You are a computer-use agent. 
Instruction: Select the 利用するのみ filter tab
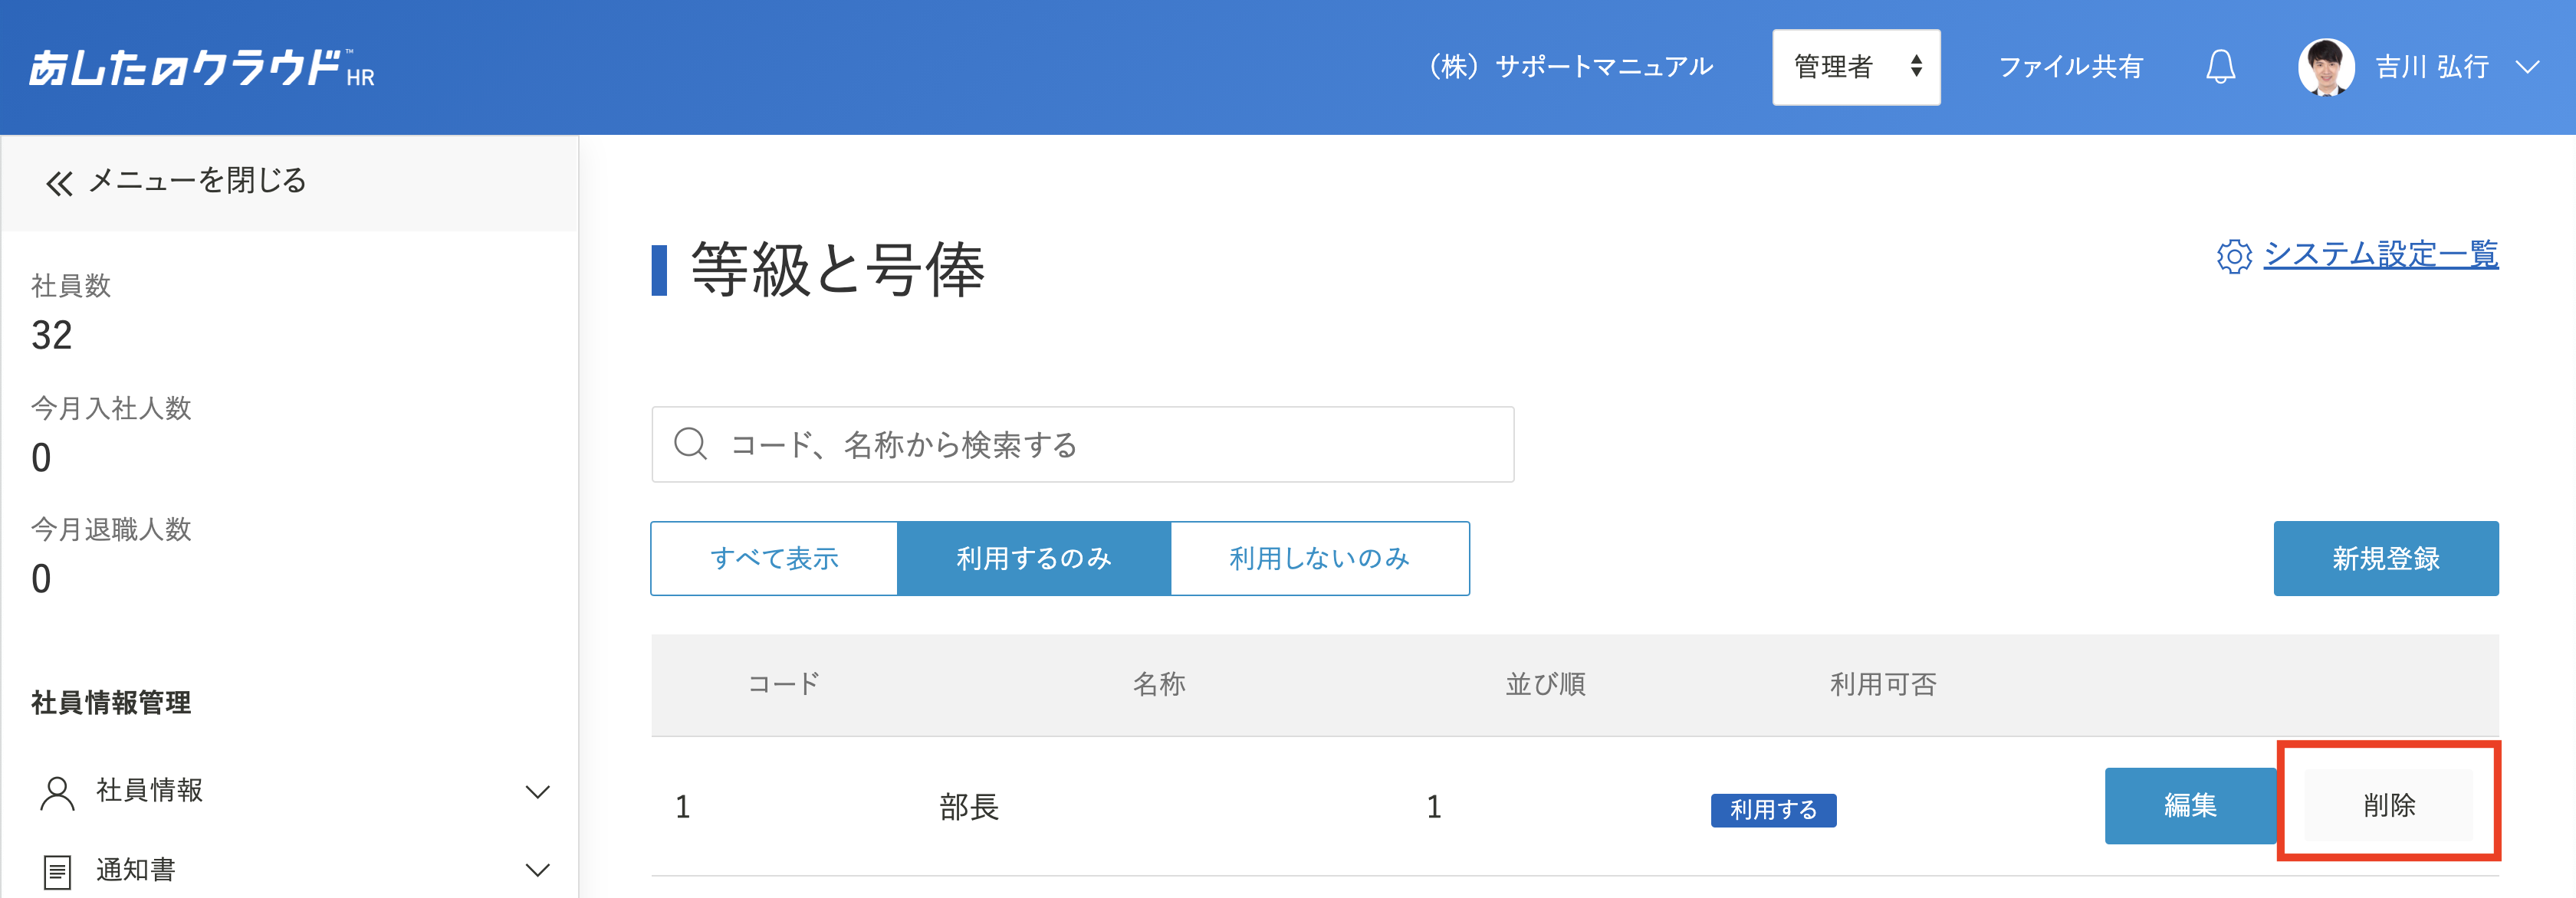tap(1034, 559)
